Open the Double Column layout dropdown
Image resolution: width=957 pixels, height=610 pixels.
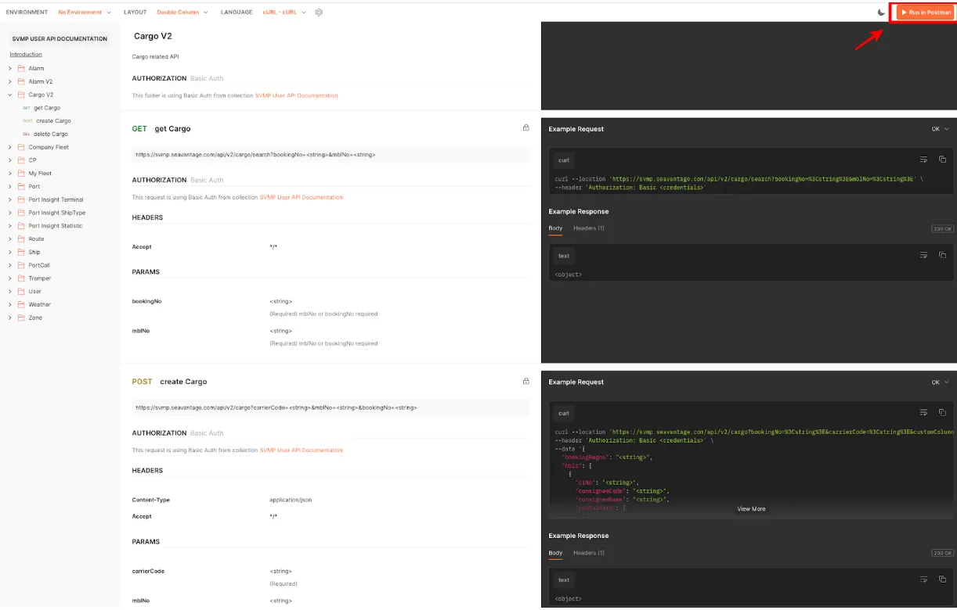coord(182,13)
